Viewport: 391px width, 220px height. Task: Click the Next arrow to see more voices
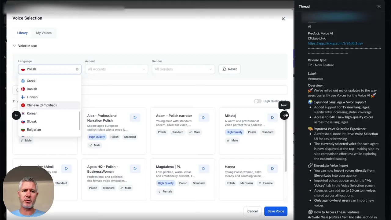pyautogui.click(x=284, y=115)
